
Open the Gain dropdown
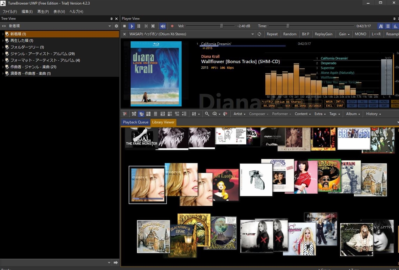click(x=344, y=34)
